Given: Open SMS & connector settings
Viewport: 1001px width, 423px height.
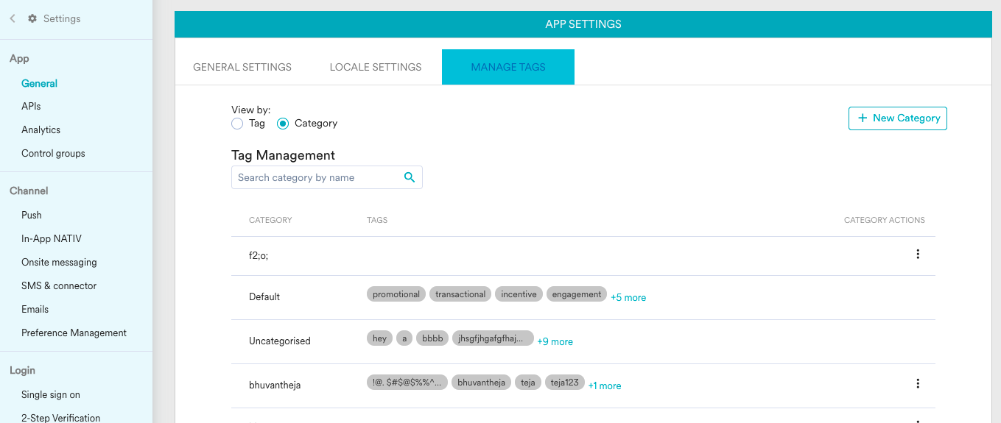Looking at the screenshot, I should click(59, 285).
